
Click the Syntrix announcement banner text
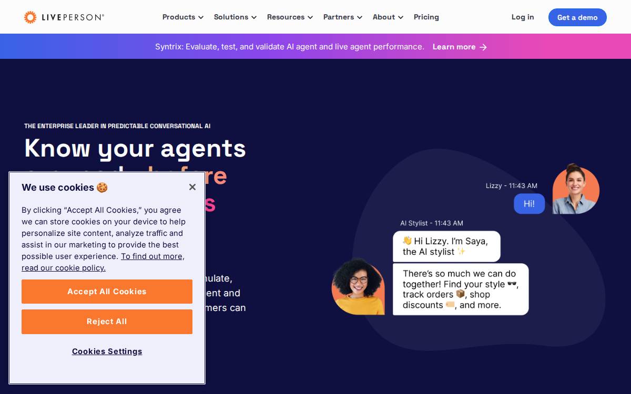[x=290, y=47]
